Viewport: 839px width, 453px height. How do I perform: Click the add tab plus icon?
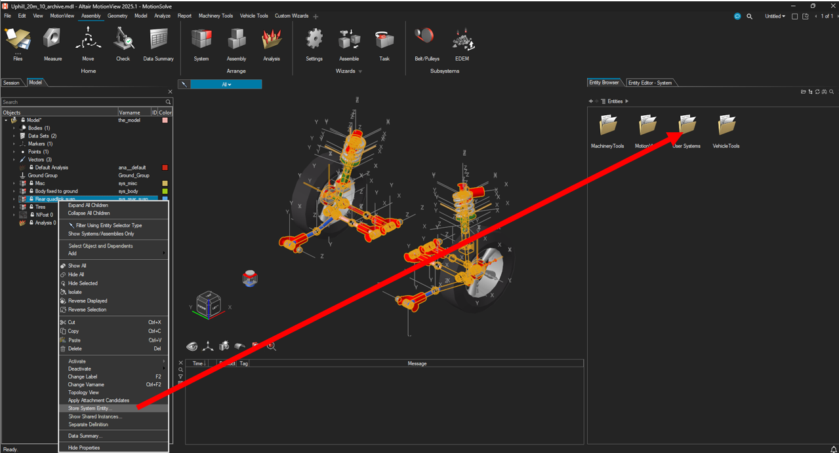tap(316, 16)
